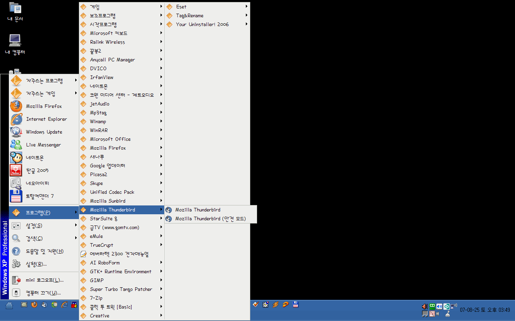Viewport: 515px width, 321px height.
Task: Open 프로그램(P) in the Start menu
Action: coord(44,212)
